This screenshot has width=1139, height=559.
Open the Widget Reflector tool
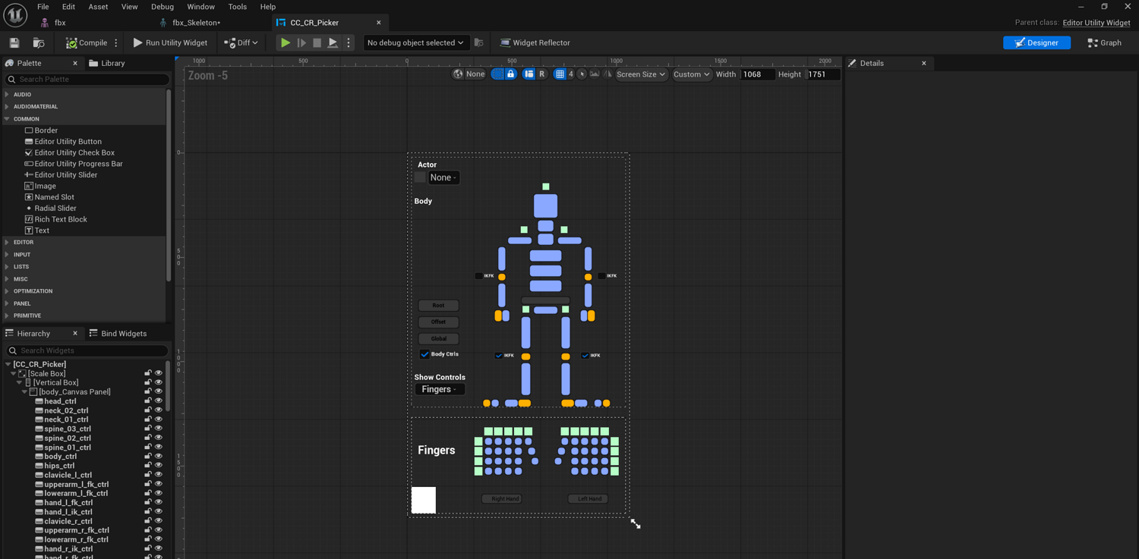[x=535, y=43]
